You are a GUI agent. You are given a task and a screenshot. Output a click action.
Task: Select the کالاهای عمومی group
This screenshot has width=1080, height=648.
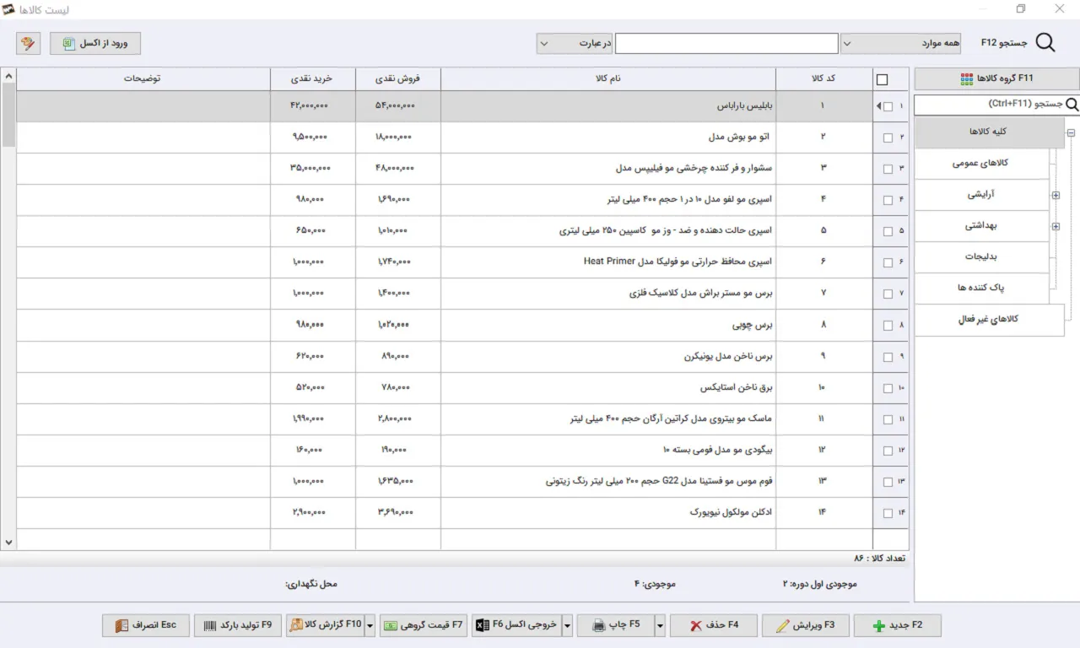pos(981,164)
